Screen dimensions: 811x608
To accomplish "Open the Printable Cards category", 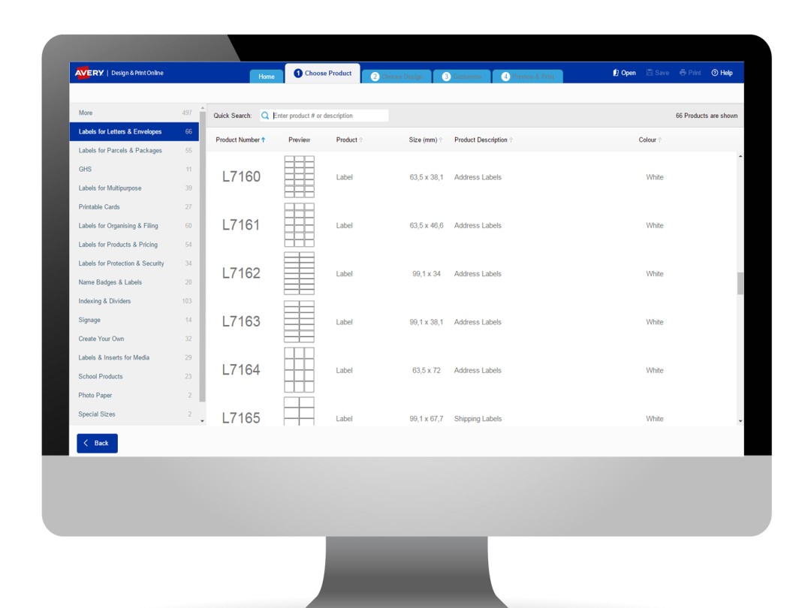I will point(134,207).
